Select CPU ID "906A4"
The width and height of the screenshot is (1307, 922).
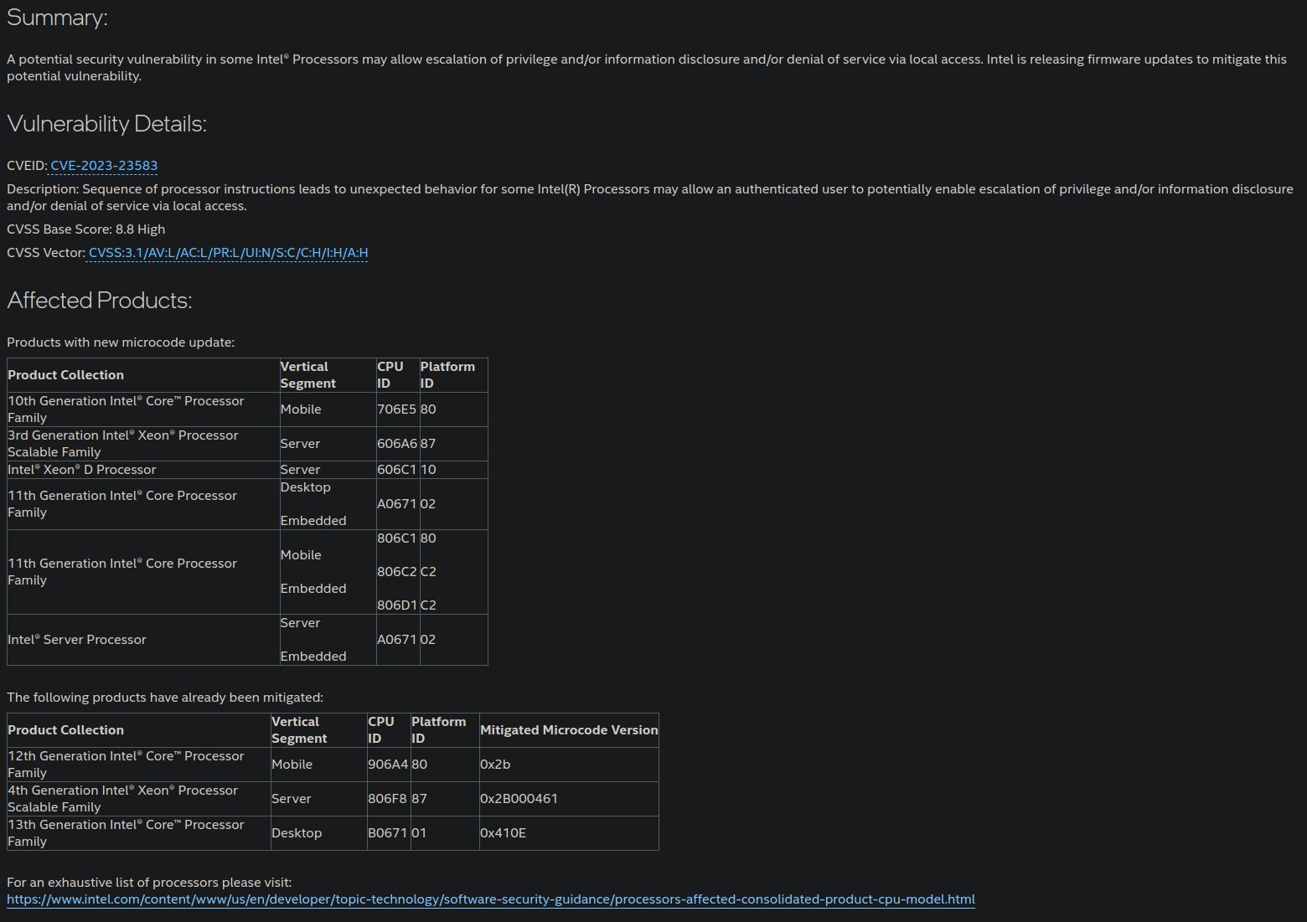point(388,765)
